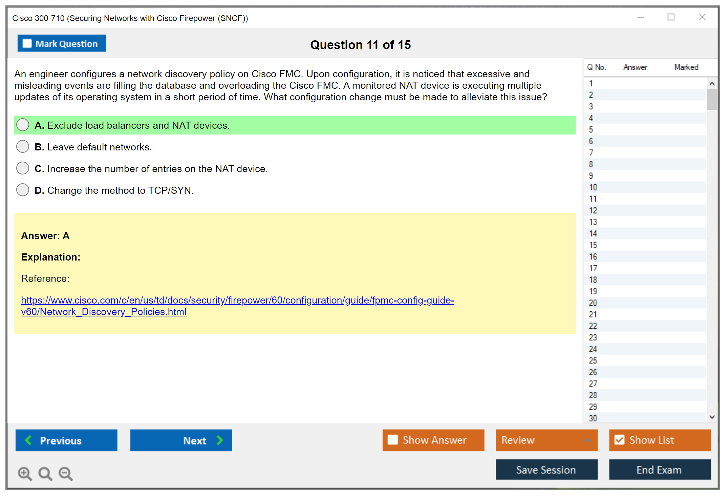Select option A Exclude load balancers
The image size is (728, 498).
click(23, 125)
